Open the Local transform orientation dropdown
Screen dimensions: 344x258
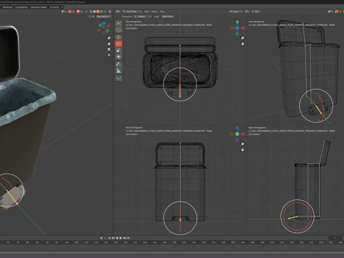[x=236, y=11]
